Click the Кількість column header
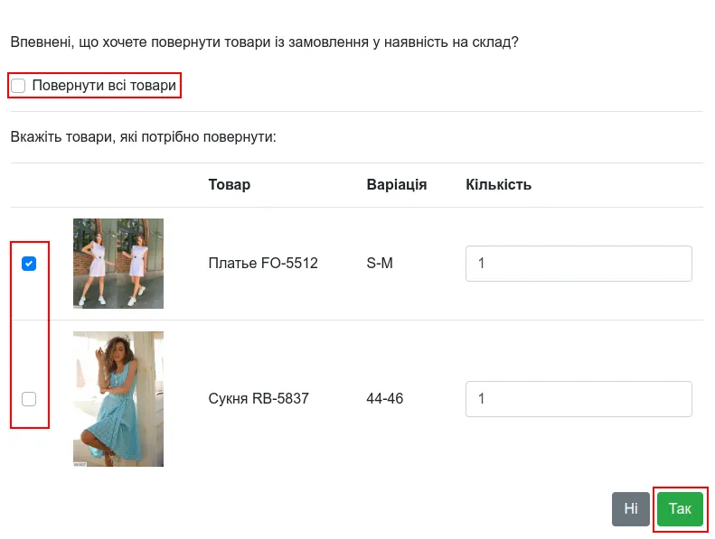This screenshot has height=539, width=715. point(498,184)
